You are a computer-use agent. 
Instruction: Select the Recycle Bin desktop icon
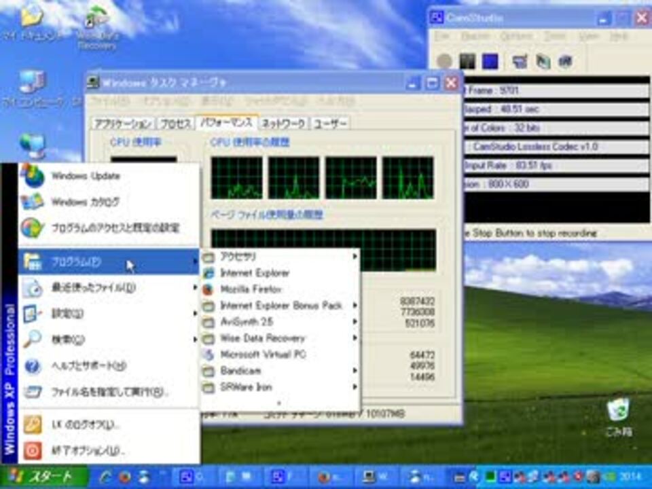tap(619, 417)
